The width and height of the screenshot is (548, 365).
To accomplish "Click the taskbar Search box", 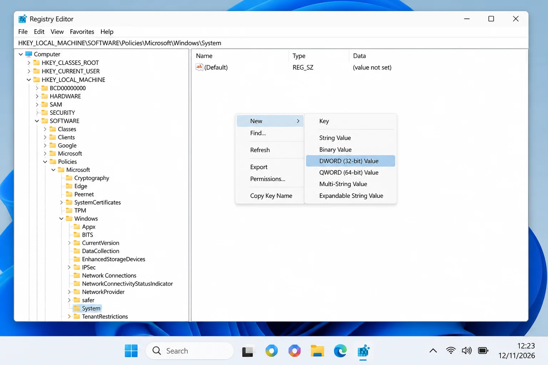I will click(189, 351).
